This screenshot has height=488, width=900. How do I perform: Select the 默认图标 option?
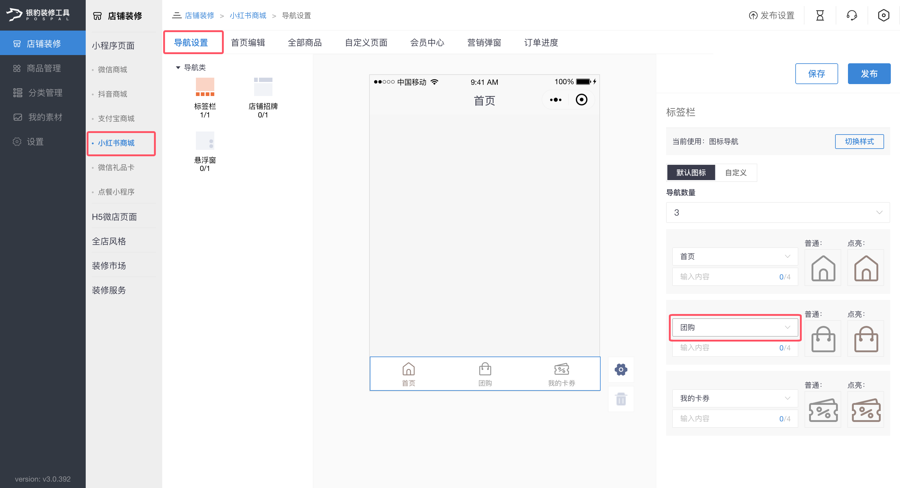pyautogui.click(x=691, y=172)
